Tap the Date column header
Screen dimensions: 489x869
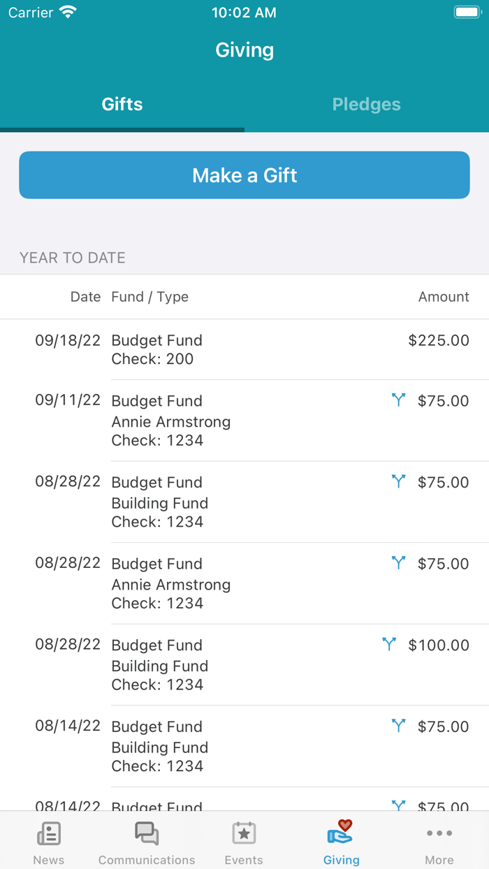coord(85,297)
